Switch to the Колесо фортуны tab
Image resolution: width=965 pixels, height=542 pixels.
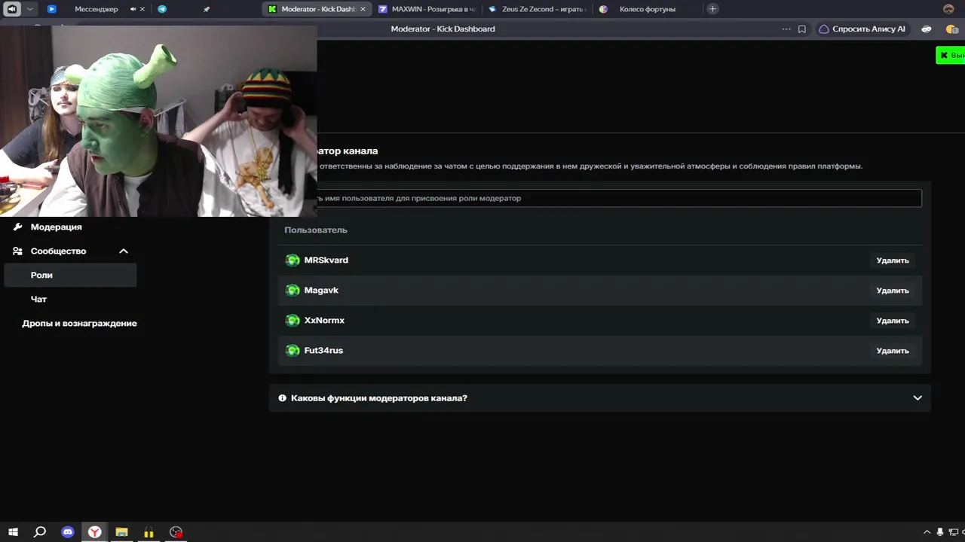click(x=647, y=9)
